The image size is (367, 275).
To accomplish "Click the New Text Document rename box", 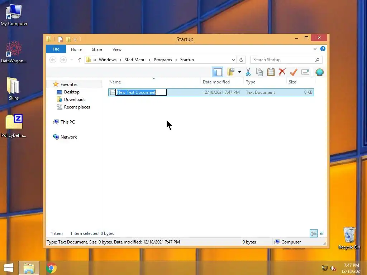I will pos(141,92).
